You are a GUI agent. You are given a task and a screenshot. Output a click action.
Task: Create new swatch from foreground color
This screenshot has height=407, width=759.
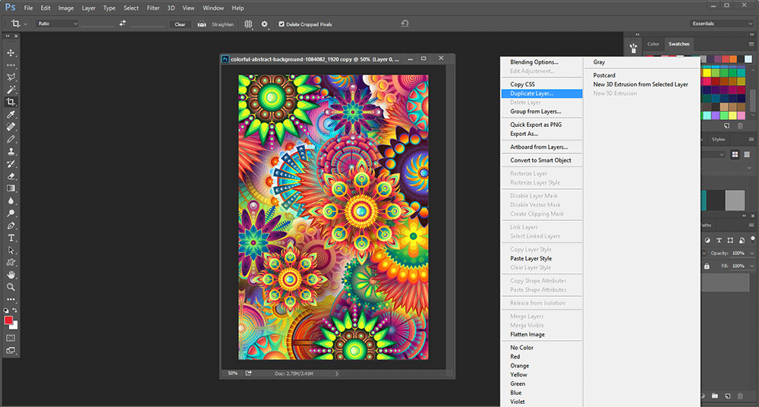[726, 126]
